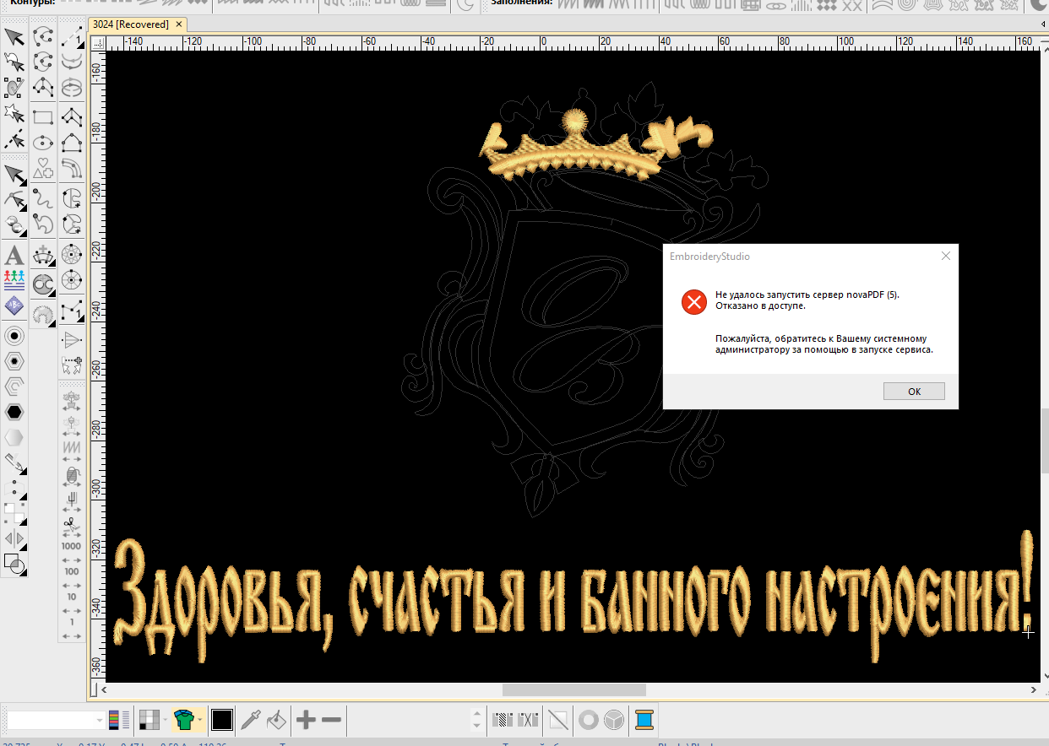Viewport: 1049px width, 746px height.
Task: Click the blue thread spool icon
Action: tap(644, 720)
